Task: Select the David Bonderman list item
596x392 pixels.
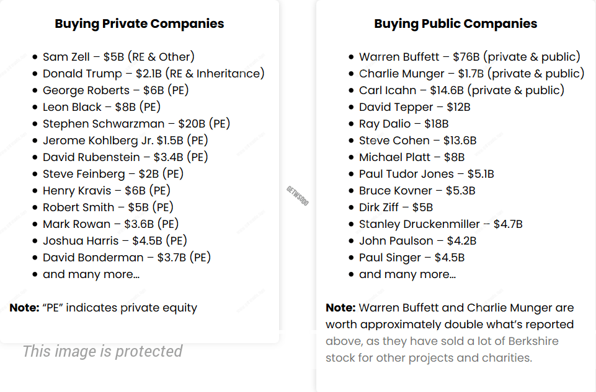Action: pos(127,258)
